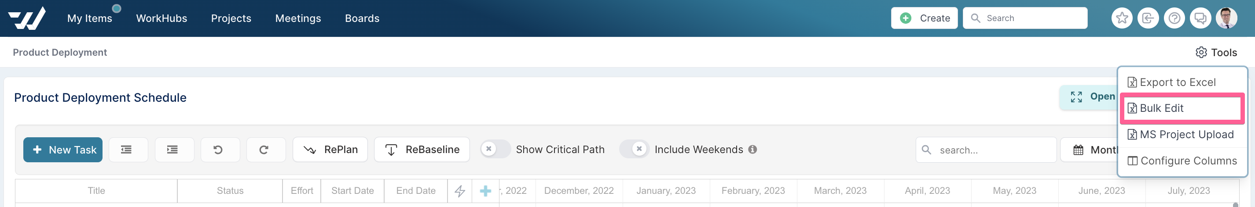Screen dimensions: 1255x207
Task: Click the outdent task icon
Action: tap(128, 150)
